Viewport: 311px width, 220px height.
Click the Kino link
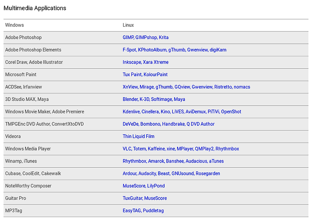165,112
